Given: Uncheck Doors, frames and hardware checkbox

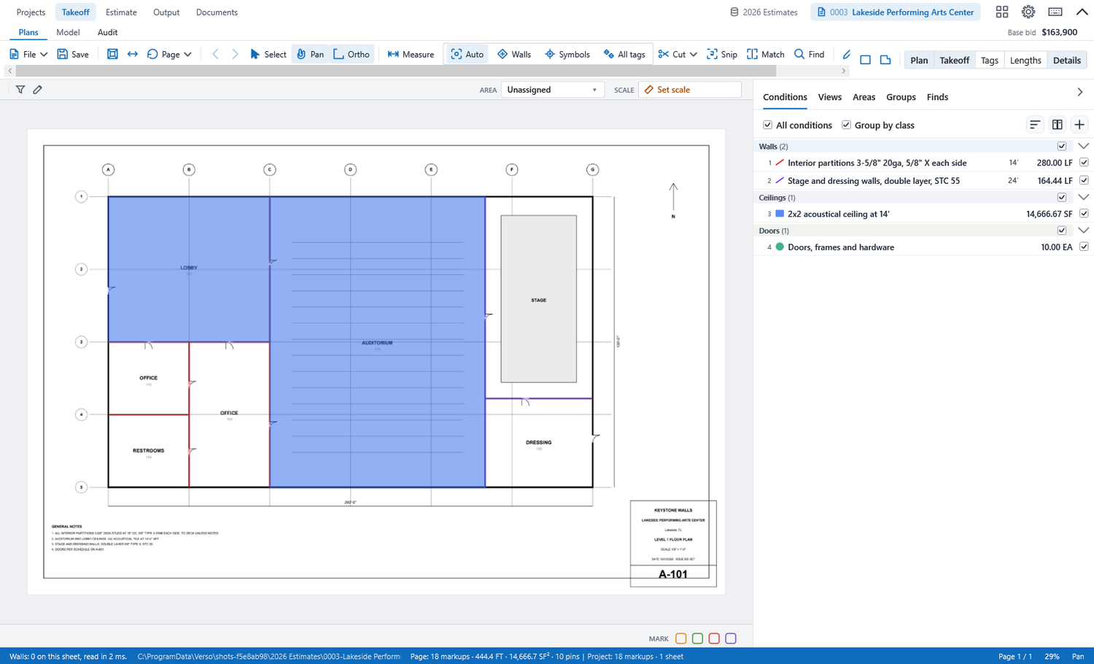Looking at the screenshot, I should click(1084, 247).
